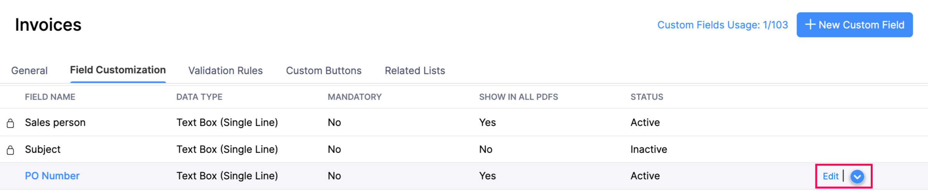Click the Invoices page heading
This screenshot has width=928, height=192.
pyautogui.click(x=48, y=25)
